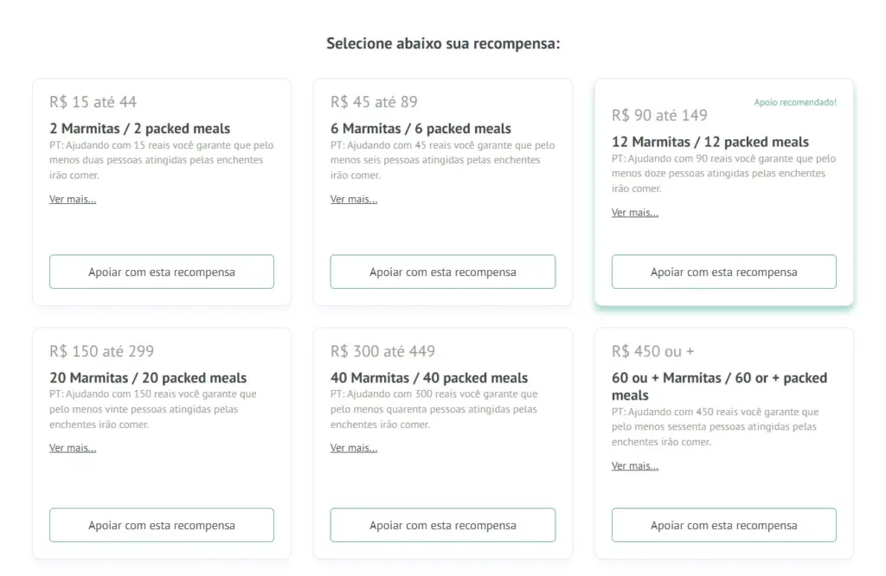Image resolution: width=886 pixels, height=576 pixels.
Task: Expand 'Ver mais...' in 2 Marmitas card
Action: click(73, 199)
